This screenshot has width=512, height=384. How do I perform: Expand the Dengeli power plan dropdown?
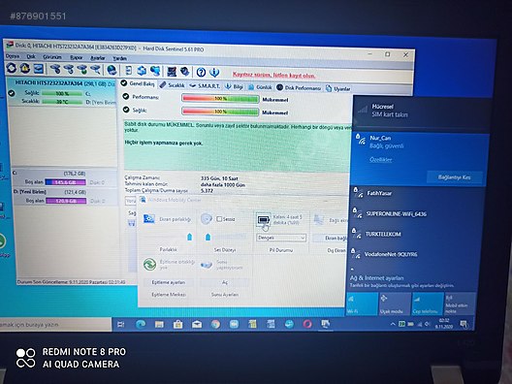(x=281, y=238)
